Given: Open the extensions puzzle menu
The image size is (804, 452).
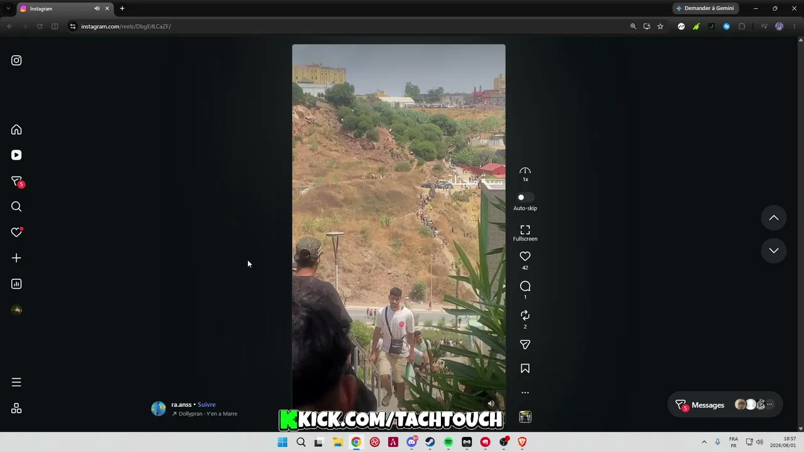Looking at the screenshot, I should [742, 26].
